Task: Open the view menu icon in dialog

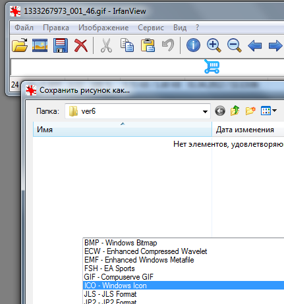Action: pos(268,111)
